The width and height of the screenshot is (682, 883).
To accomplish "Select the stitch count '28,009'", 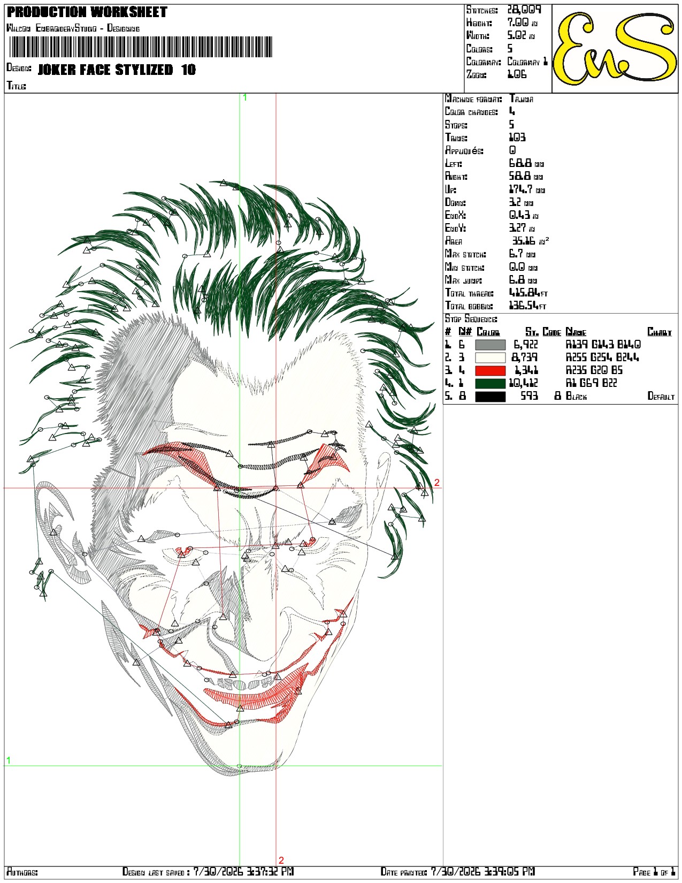I will (x=524, y=10).
